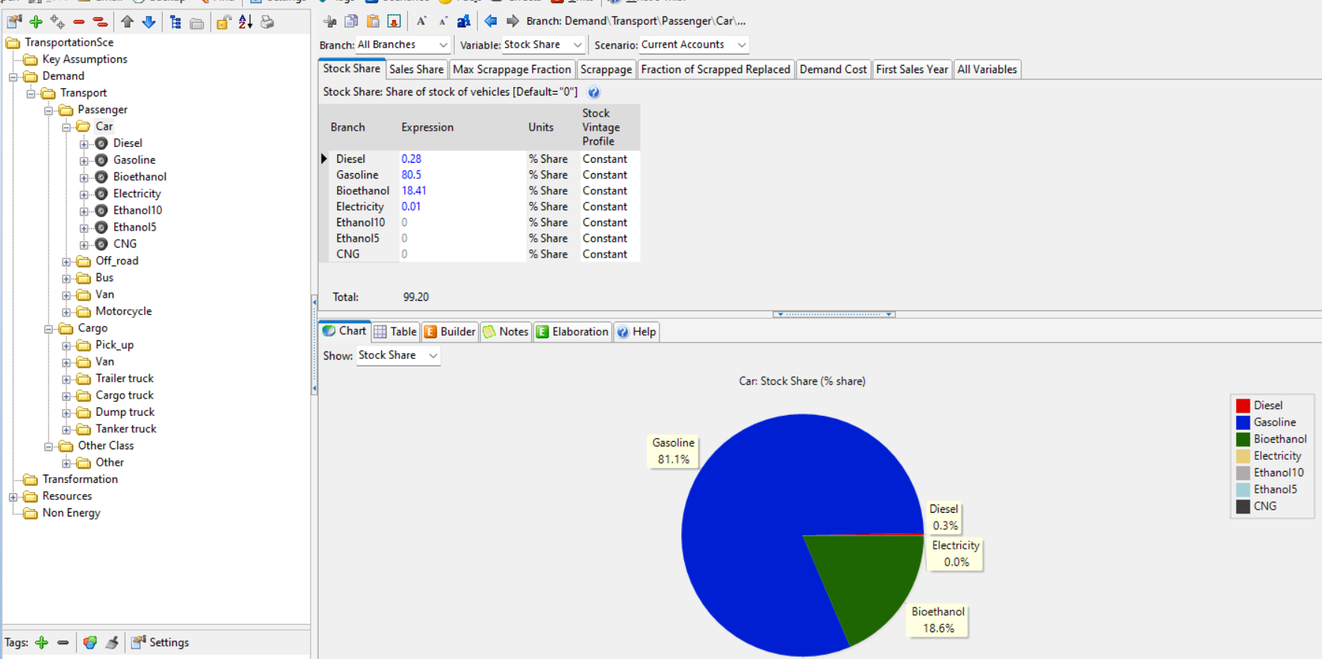Select Key Assumptions in the tree

click(84, 59)
